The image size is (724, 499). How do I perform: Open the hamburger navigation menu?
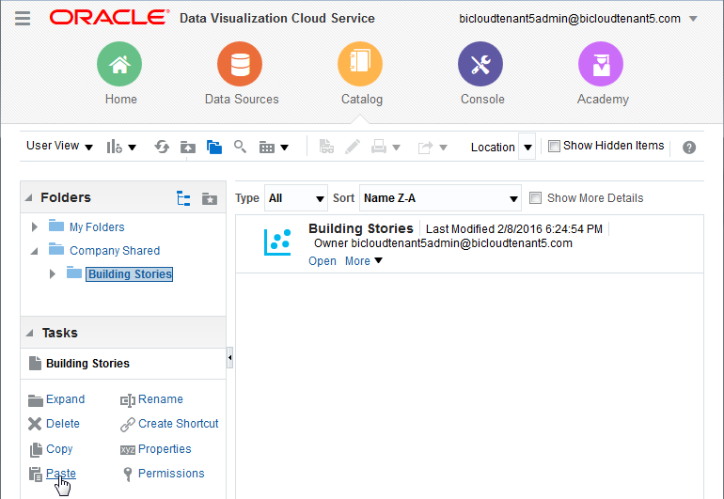coord(23,19)
